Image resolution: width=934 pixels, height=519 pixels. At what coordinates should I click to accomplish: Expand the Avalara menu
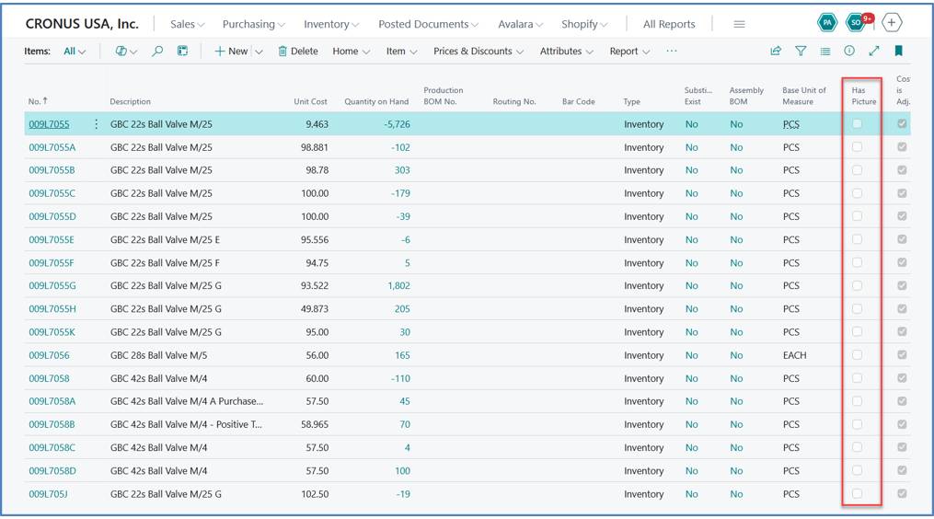(x=520, y=25)
